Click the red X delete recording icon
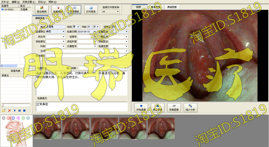This screenshot has width=269, height=147. [9, 111]
